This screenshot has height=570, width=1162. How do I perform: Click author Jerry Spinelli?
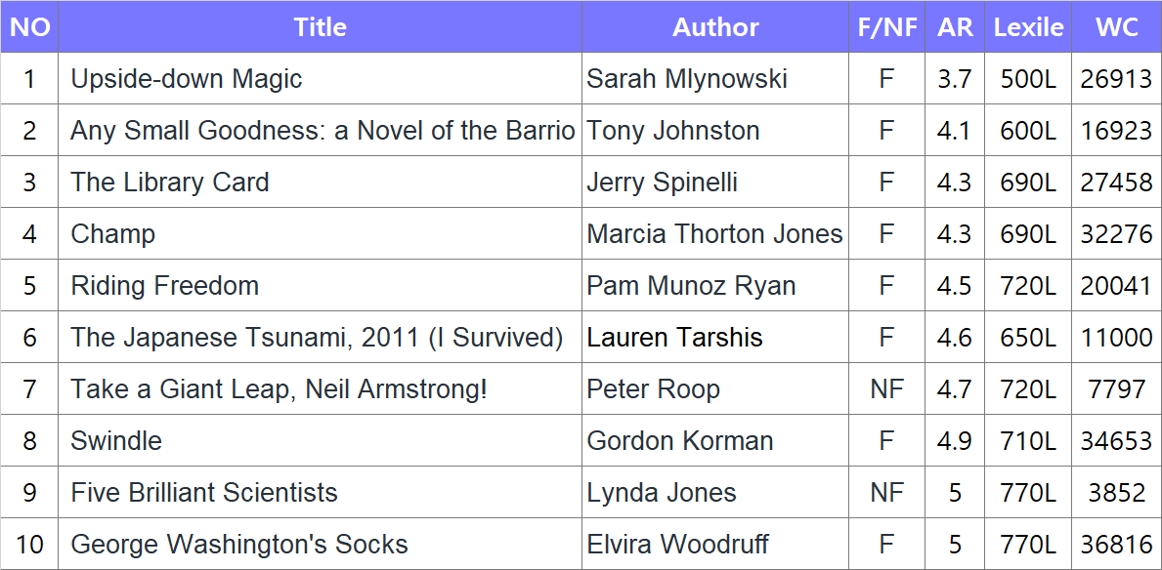pyautogui.click(x=662, y=183)
